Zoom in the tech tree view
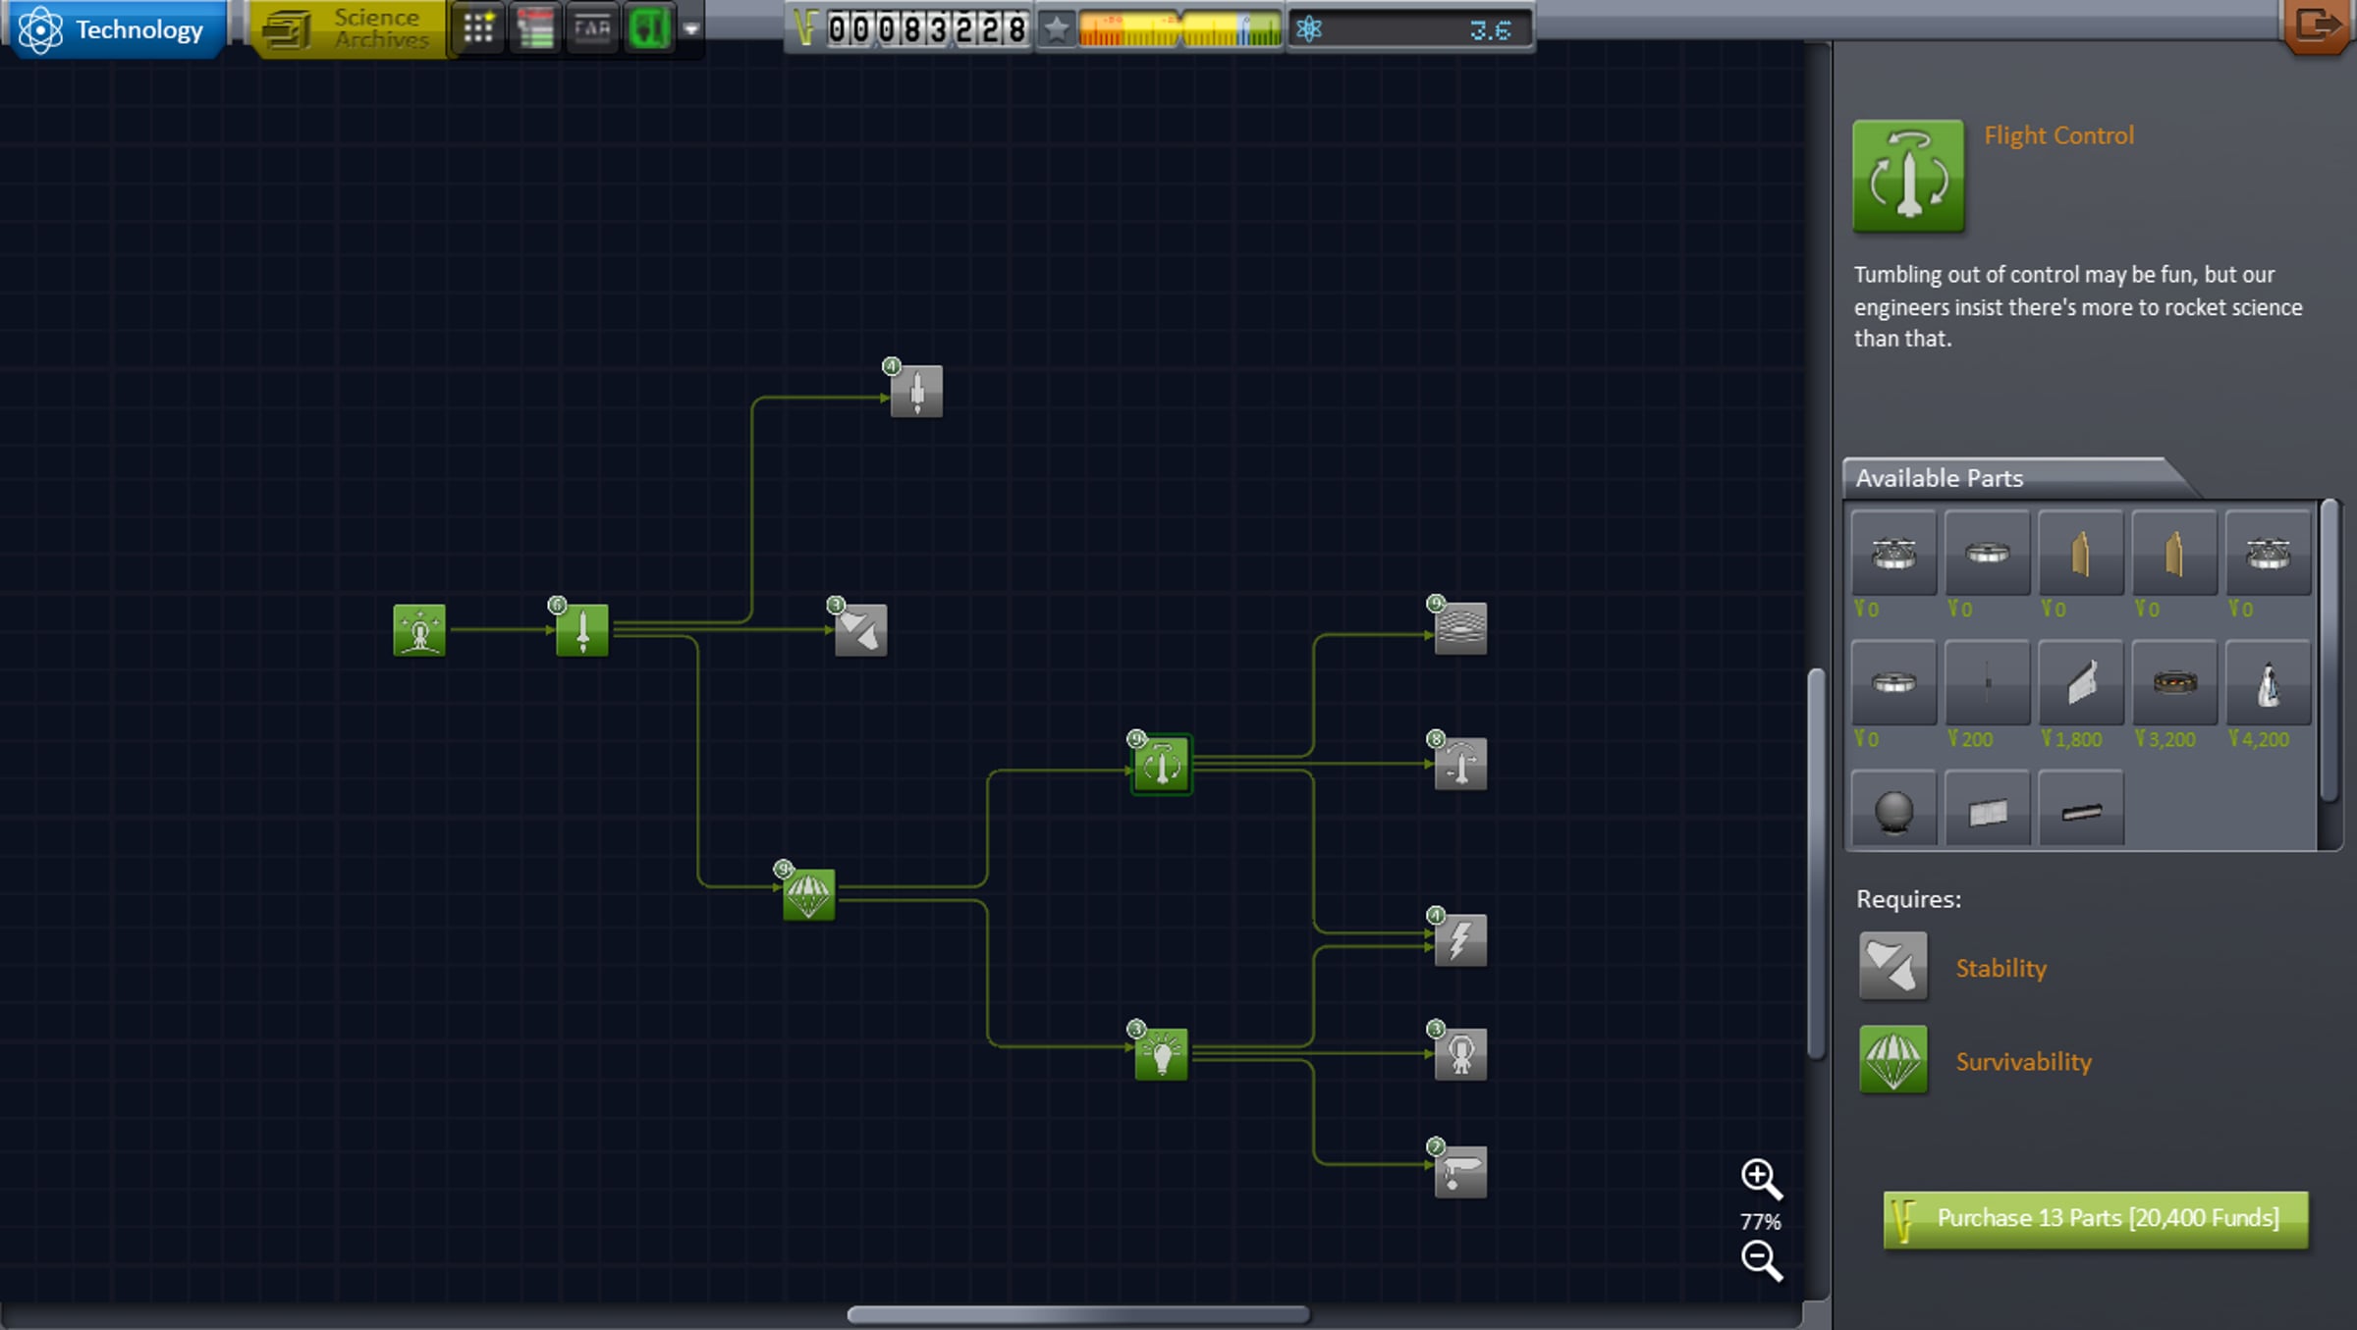2357x1330 pixels. 1760,1178
